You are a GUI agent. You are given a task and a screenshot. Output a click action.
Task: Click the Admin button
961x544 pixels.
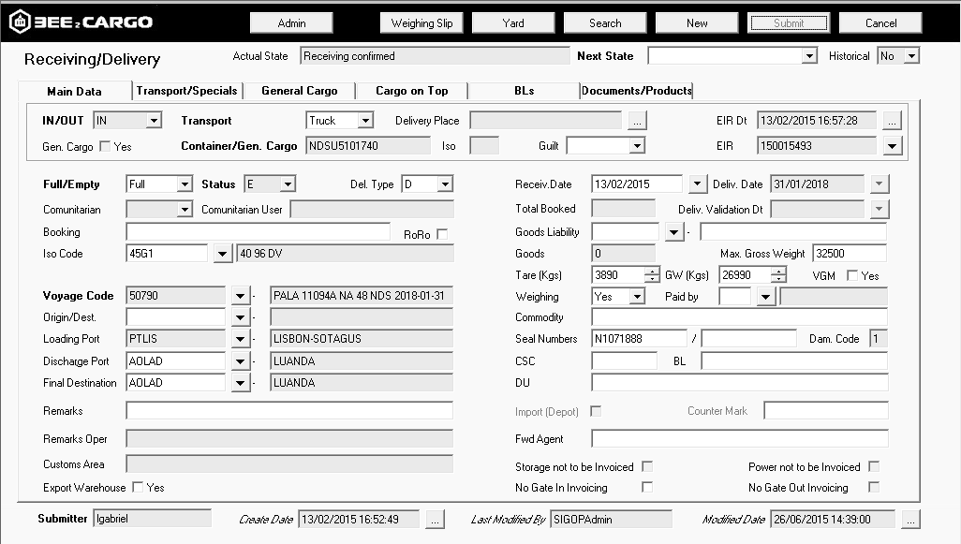(x=291, y=23)
